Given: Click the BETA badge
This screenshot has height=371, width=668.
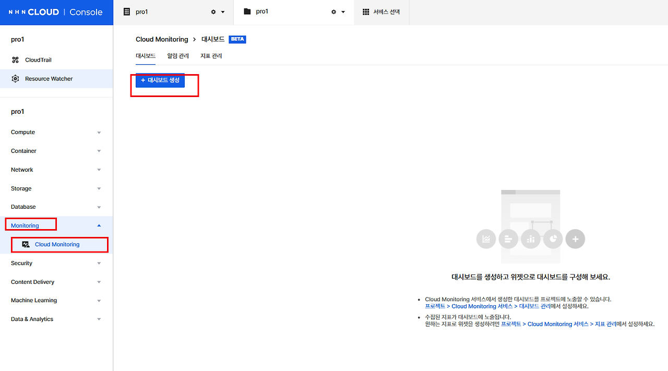Looking at the screenshot, I should pyautogui.click(x=237, y=40).
